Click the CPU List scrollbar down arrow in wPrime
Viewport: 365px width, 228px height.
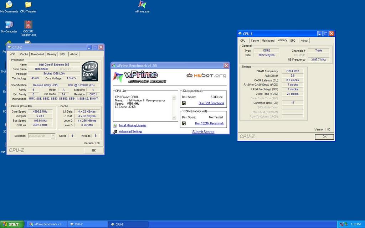[x=174, y=118]
